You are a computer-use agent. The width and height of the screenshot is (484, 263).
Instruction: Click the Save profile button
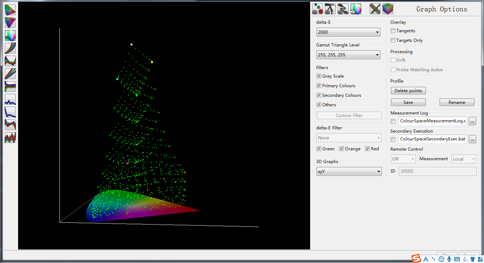point(408,102)
